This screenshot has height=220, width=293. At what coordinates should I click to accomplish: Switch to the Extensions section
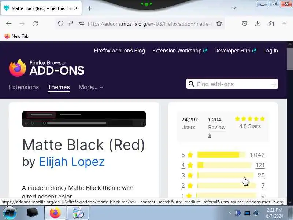click(x=24, y=87)
